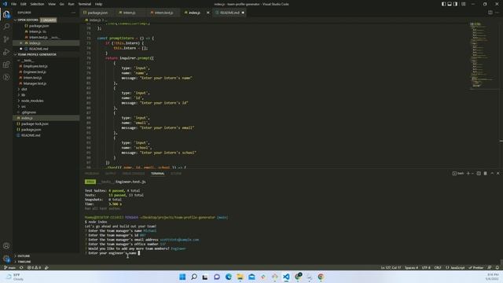Open the File menu

(x=13, y=4)
